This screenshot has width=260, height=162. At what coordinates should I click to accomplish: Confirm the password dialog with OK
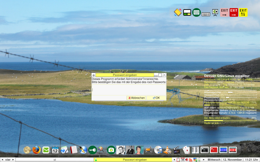156,98
